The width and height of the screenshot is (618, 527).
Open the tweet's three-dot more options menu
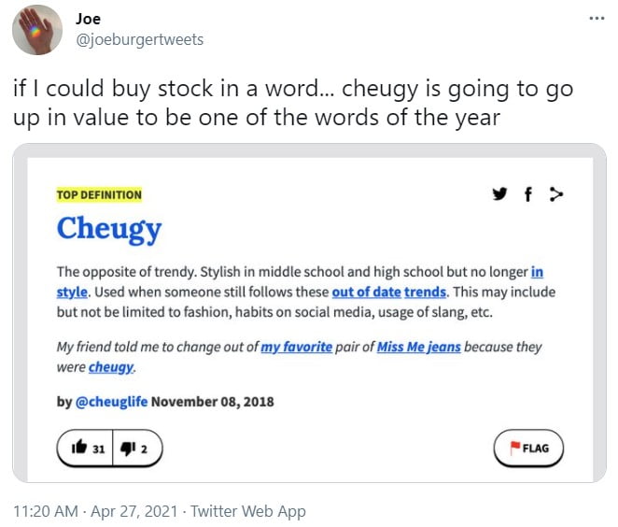pos(597,19)
